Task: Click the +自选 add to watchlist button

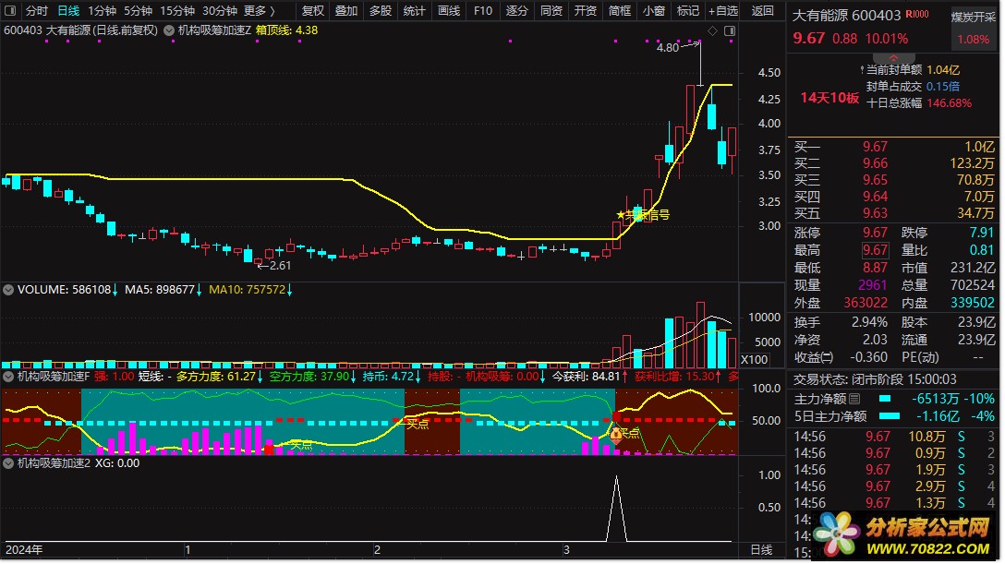Action: coord(722,11)
